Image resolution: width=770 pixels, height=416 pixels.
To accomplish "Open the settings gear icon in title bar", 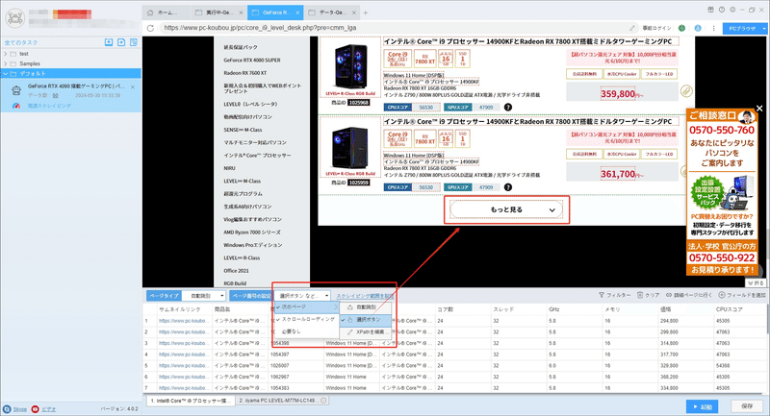I will point(732,10).
